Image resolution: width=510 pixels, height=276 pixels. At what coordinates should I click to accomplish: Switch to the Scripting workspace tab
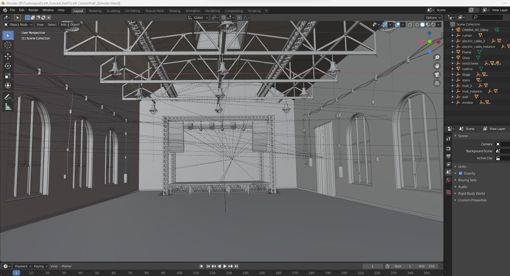point(254,11)
